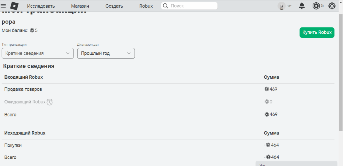The width and height of the screenshot is (343, 166).
Task: Open the Краткие сведения transaction type dropdown
Action: 38,53
